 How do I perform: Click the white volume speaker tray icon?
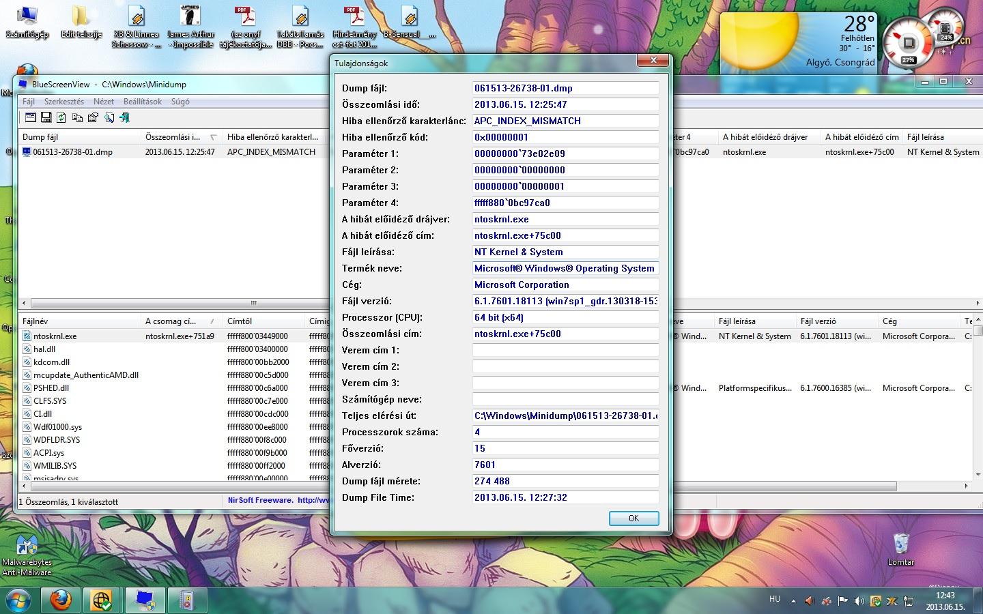(x=859, y=601)
